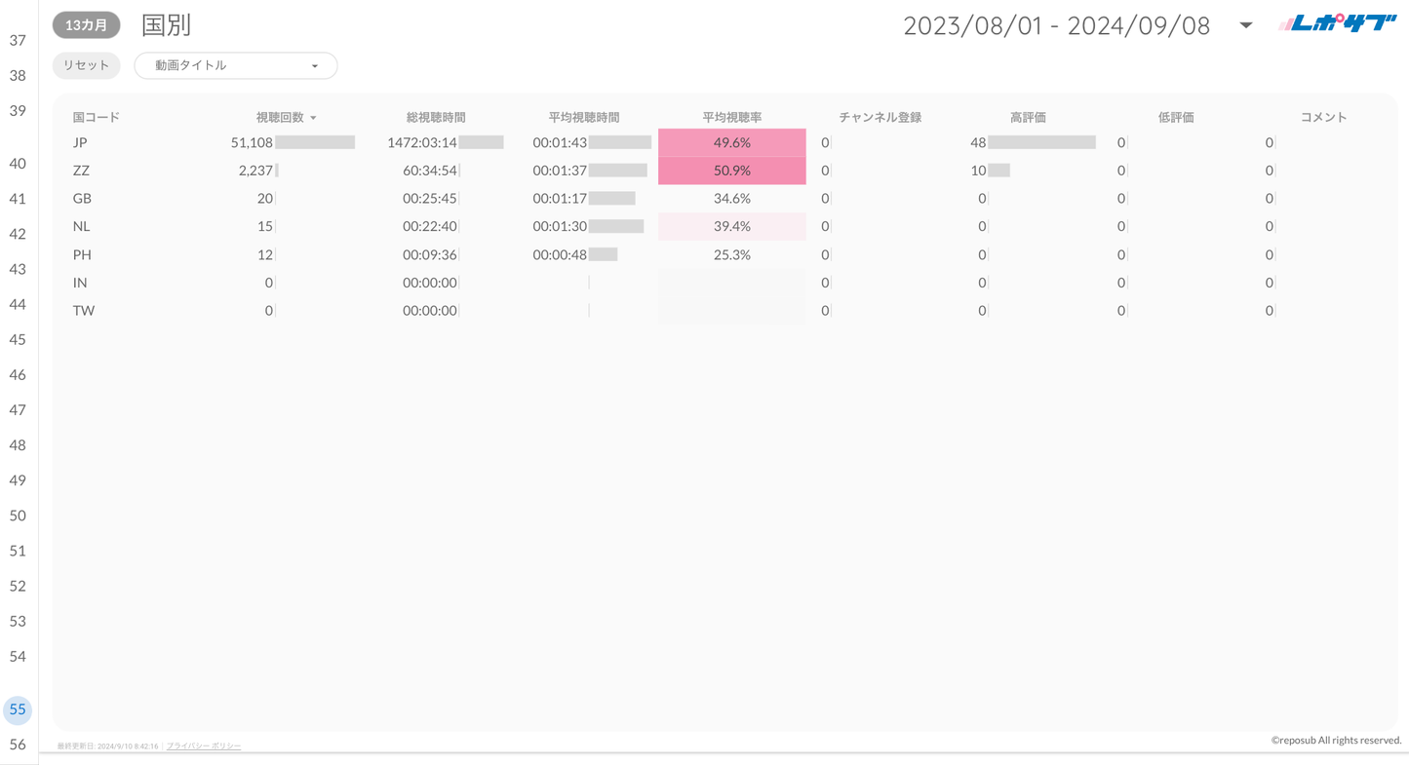Click total watch time 60:34:54
Screen dimensions: 1409x765
point(430,171)
